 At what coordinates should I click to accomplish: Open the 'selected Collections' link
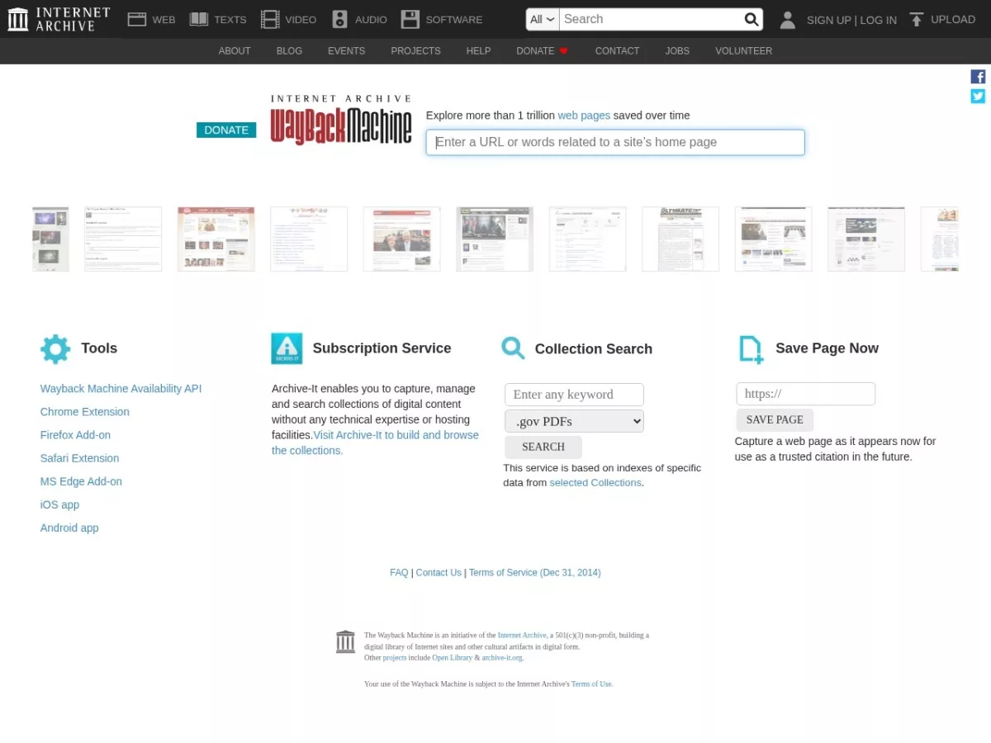595,483
